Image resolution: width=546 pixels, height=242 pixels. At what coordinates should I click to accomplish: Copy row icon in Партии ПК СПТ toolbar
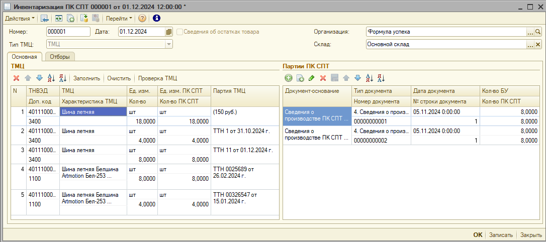click(300, 78)
